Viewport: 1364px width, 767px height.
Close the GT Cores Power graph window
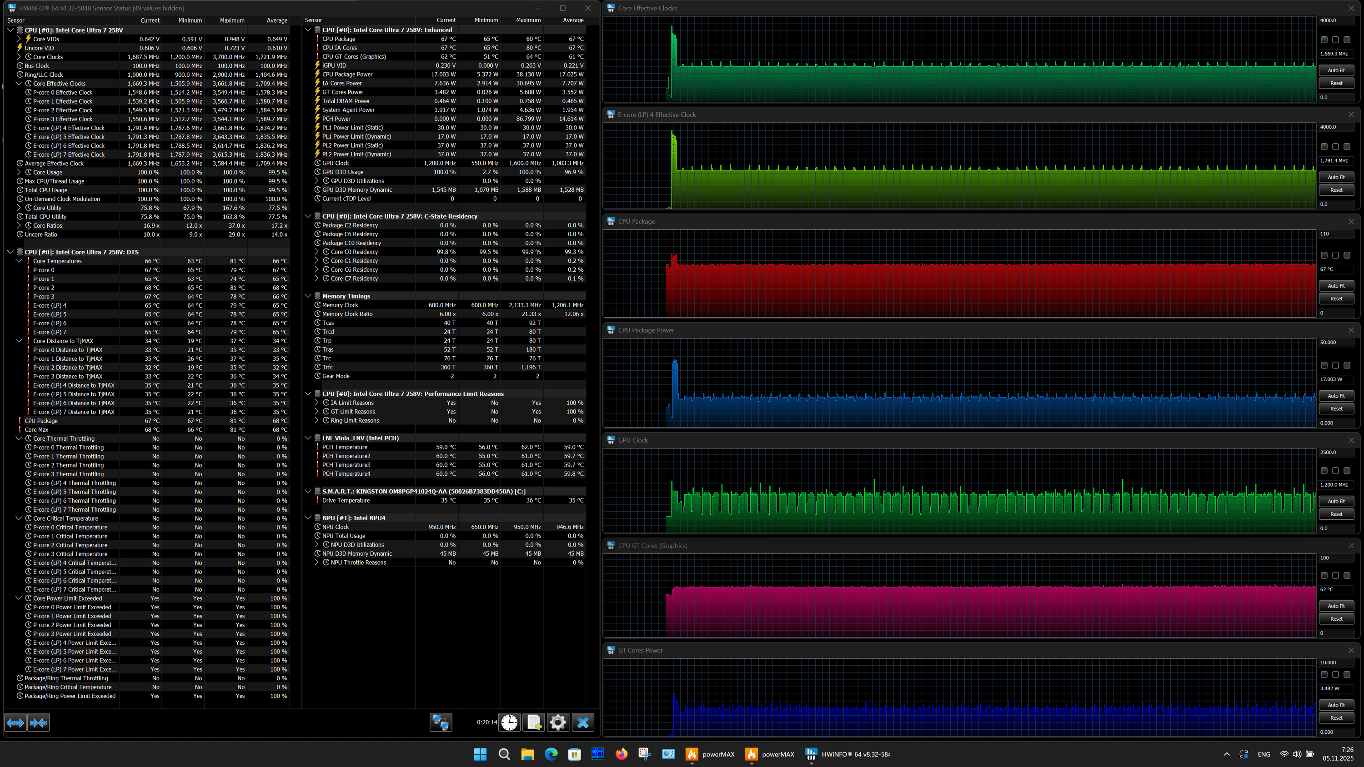click(1351, 650)
